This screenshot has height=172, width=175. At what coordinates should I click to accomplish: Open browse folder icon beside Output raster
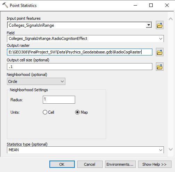point(160,52)
